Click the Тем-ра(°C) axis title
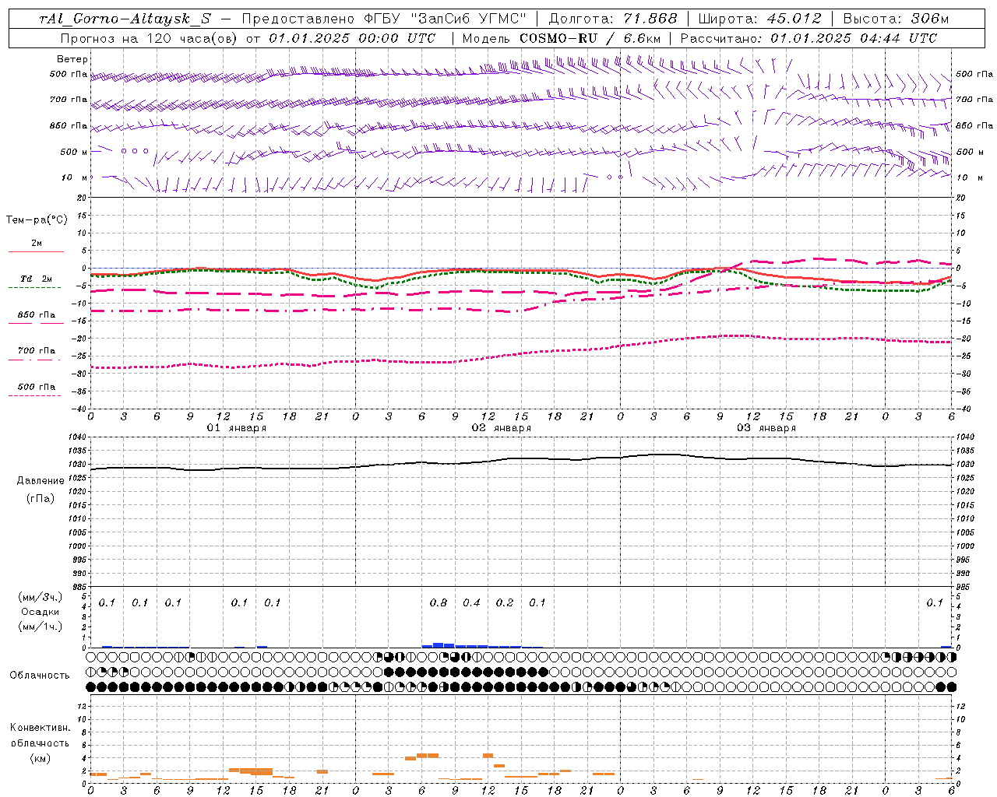This screenshot has width=997, height=797. [x=37, y=220]
